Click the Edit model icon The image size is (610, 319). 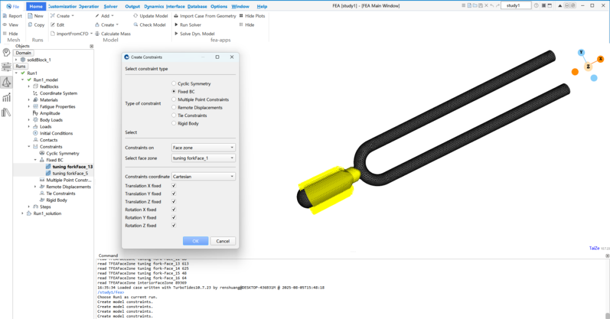53,24
